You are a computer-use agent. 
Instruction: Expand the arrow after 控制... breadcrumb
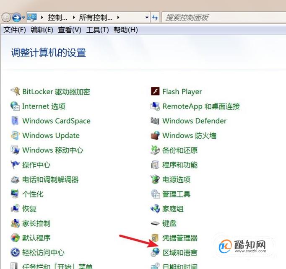point(74,18)
